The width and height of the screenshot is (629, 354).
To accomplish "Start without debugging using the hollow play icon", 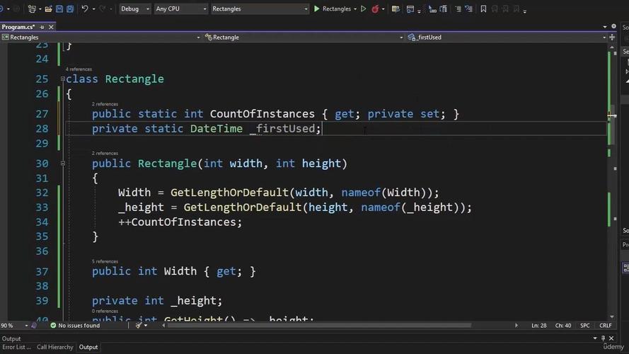I will click(x=364, y=8).
